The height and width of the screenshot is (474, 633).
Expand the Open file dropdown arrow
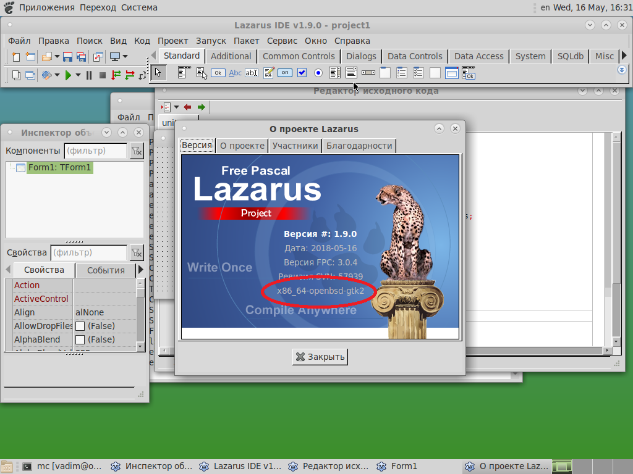point(57,57)
